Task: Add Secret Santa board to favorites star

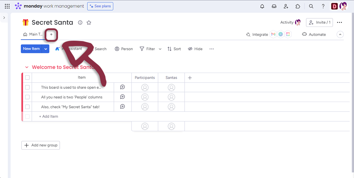Action: [x=89, y=23]
